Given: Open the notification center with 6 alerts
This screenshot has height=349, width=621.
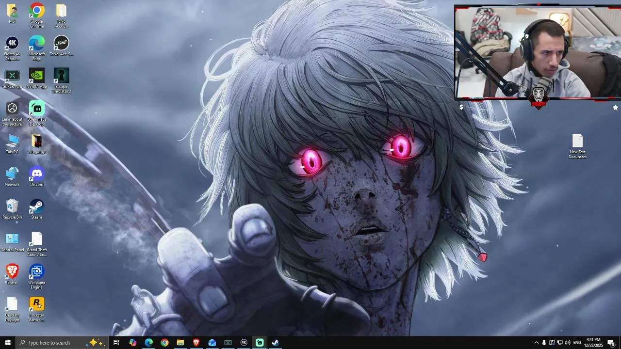Looking at the screenshot, I should click(x=611, y=343).
